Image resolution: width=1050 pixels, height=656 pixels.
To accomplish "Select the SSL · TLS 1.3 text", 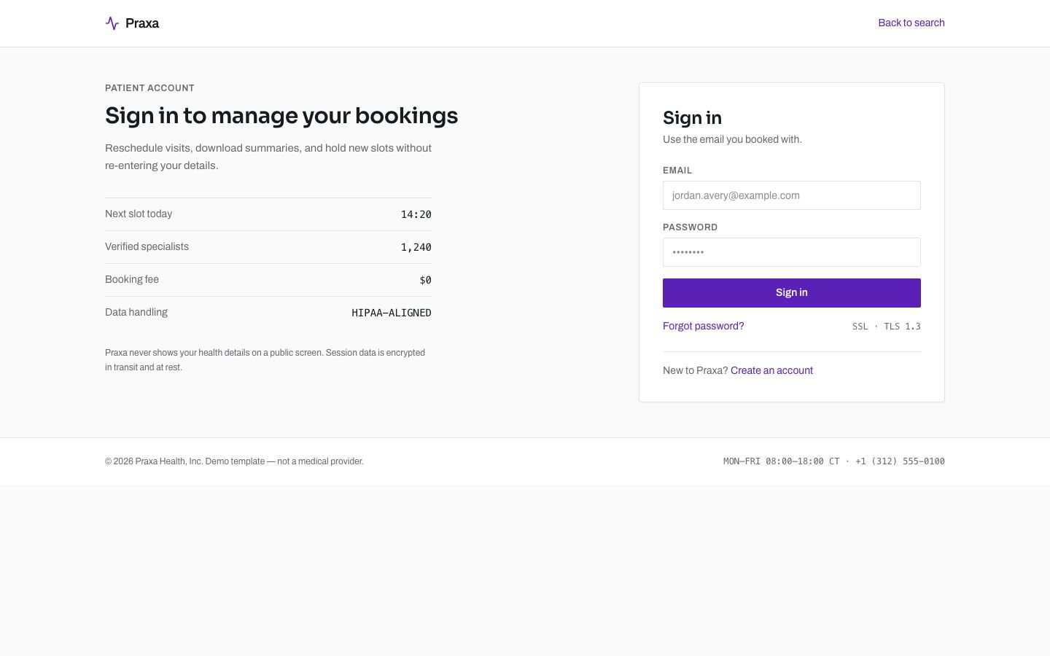I will coord(887,327).
